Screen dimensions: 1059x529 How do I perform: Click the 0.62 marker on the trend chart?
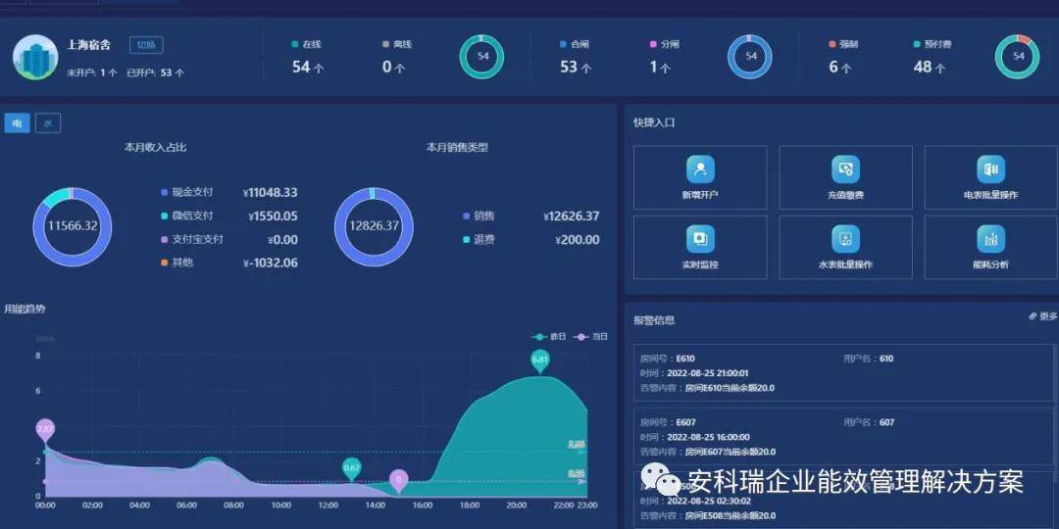click(x=351, y=468)
